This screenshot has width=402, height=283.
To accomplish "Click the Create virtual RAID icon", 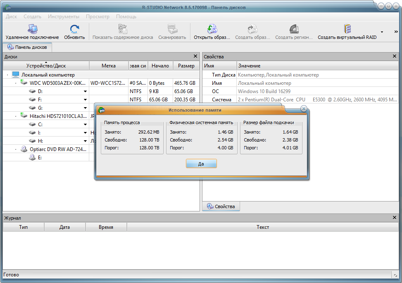I will click(x=347, y=29).
